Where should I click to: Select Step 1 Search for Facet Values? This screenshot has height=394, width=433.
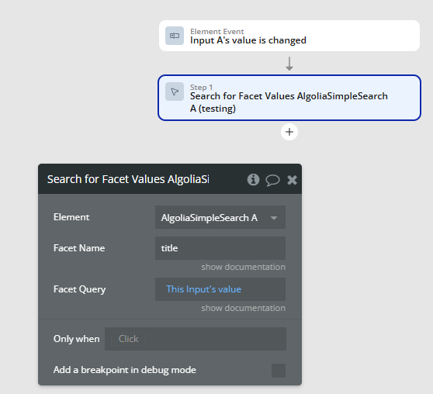[x=289, y=98]
